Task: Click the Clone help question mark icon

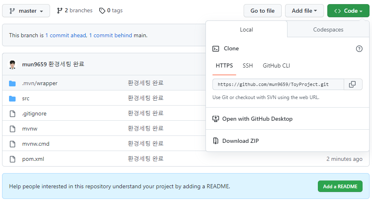Action: (x=359, y=49)
